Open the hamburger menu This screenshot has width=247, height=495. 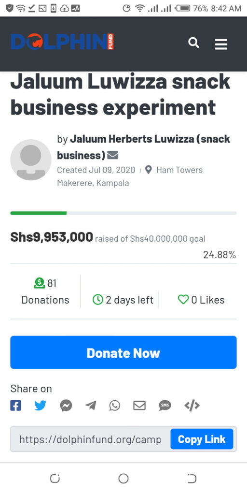(x=221, y=44)
